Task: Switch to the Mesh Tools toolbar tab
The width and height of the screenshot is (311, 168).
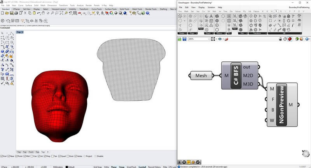Action: pos(136,9)
